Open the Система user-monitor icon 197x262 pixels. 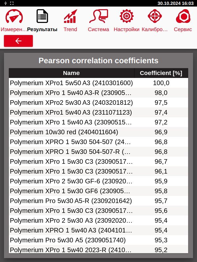98,16
